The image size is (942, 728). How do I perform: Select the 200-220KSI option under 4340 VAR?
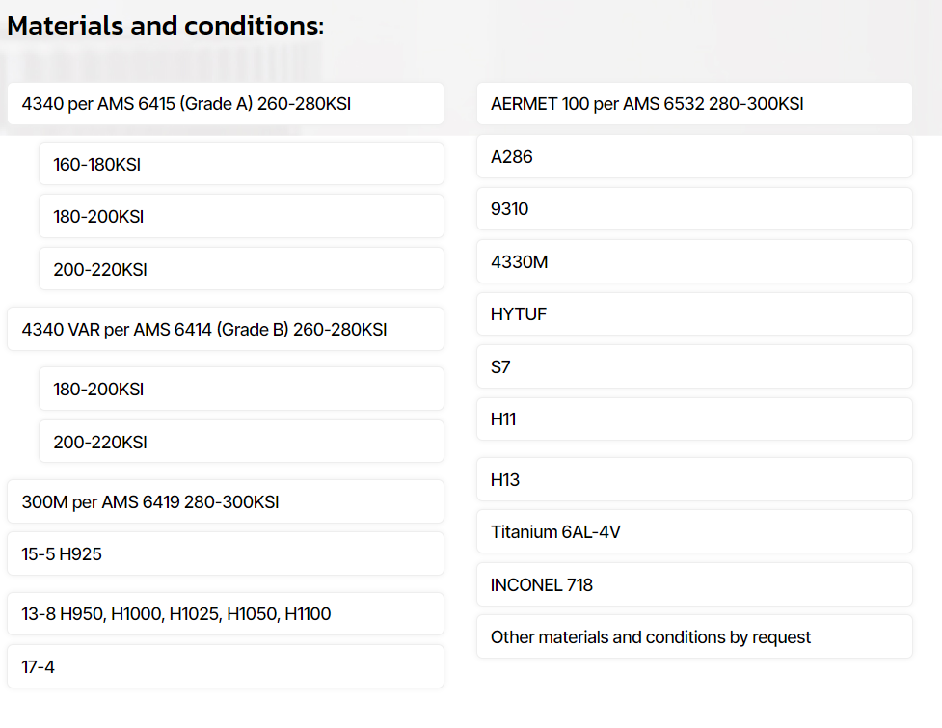241,442
